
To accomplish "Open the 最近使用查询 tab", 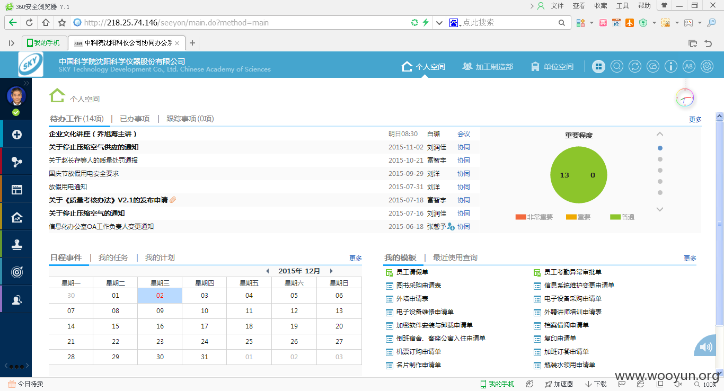I will pyautogui.click(x=455, y=257).
